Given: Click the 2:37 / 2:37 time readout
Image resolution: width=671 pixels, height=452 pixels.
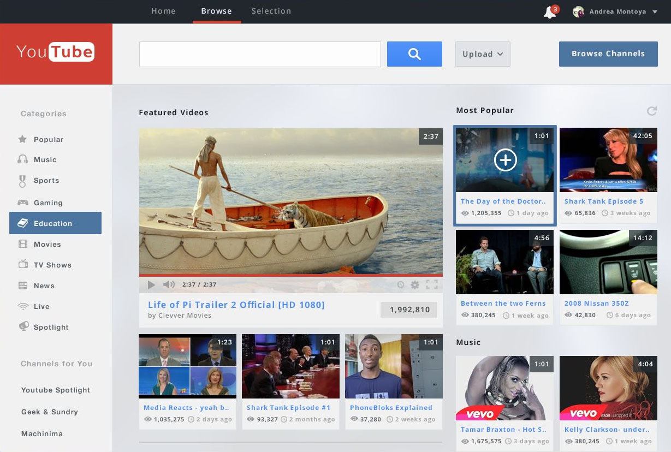Looking at the screenshot, I should pyautogui.click(x=199, y=285).
